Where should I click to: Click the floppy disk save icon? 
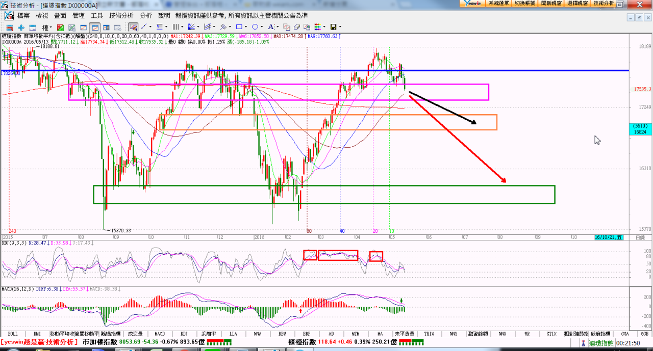click(333, 27)
